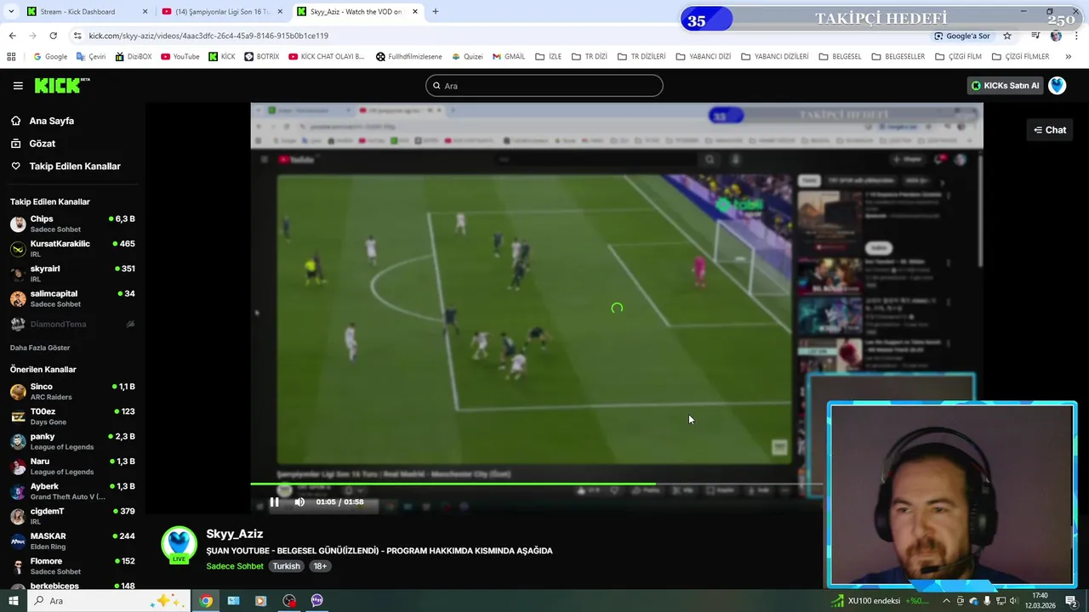Open the skyrairl channel
The width and height of the screenshot is (1089, 612).
pos(72,274)
